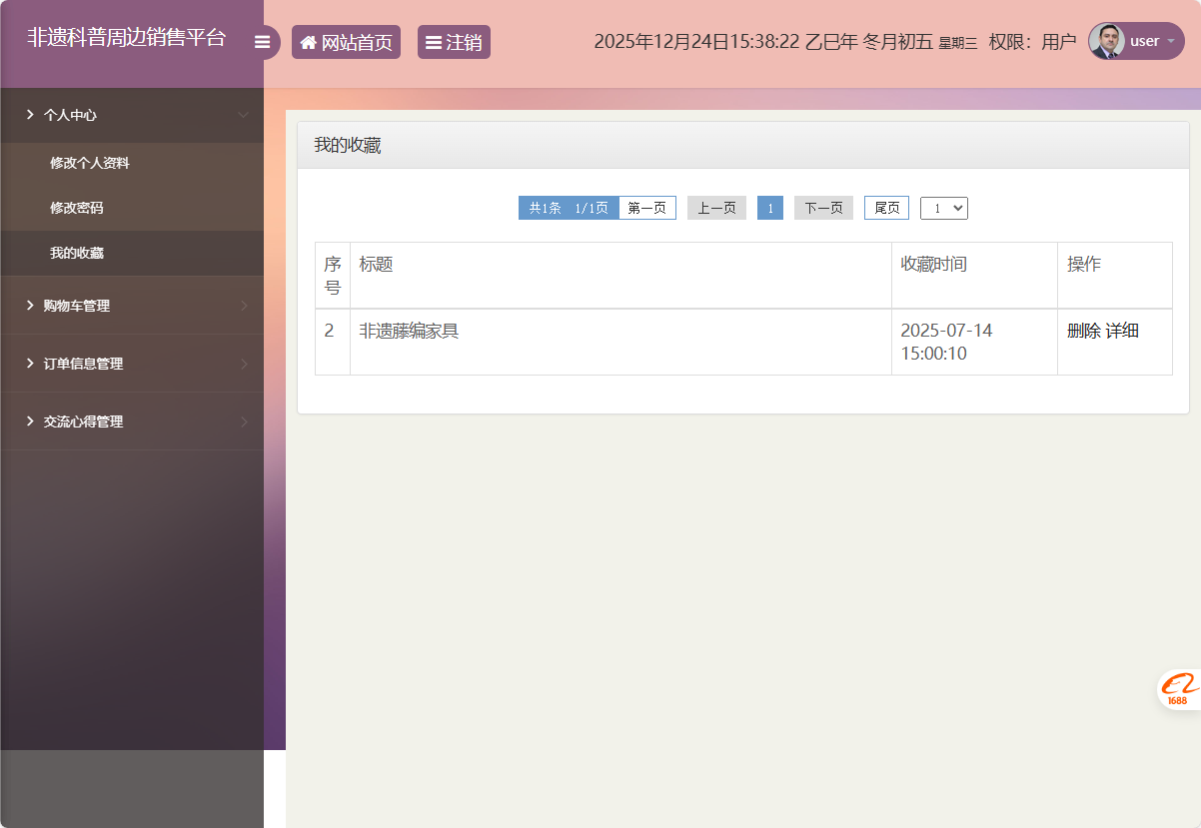Viewport: 1201px width, 828px height.
Task: Click the hamburger menu icon in header
Action: point(262,41)
